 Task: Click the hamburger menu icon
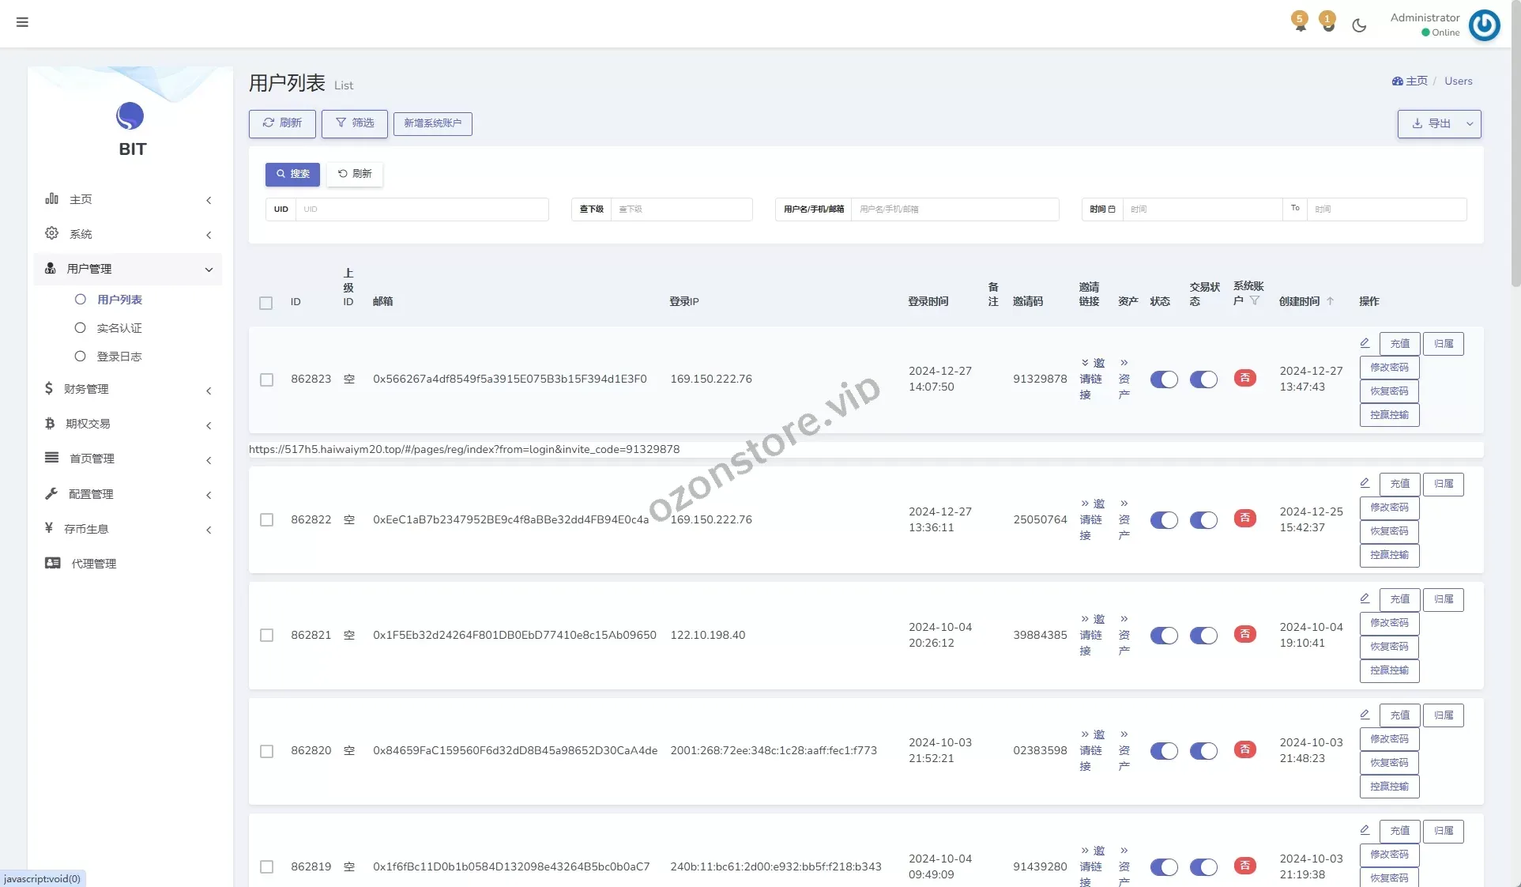pyautogui.click(x=22, y=22)
